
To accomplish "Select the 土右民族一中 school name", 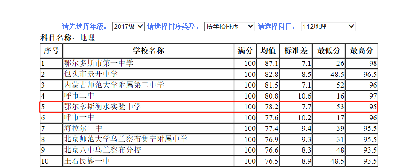I will (87, 161).
